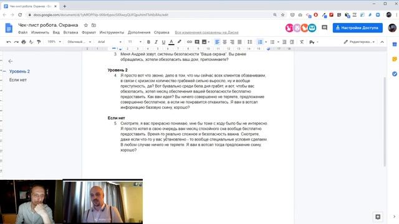Open the Вид menu

pos(56,32)
